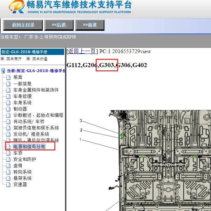Open the 车顶 section
211x211 pixels.
click(x=18, y=153)
